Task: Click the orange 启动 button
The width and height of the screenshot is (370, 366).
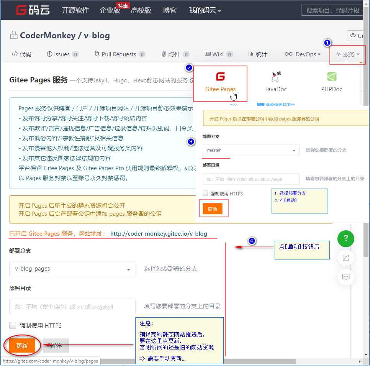Action: [212, 208]
